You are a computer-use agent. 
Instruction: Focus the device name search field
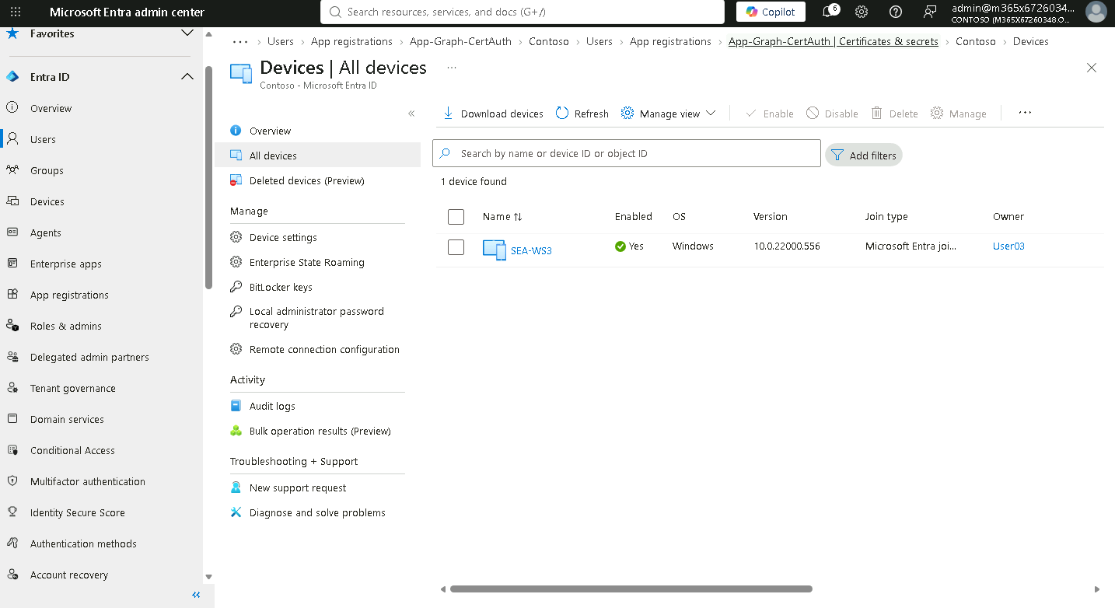tap(627, 153)
